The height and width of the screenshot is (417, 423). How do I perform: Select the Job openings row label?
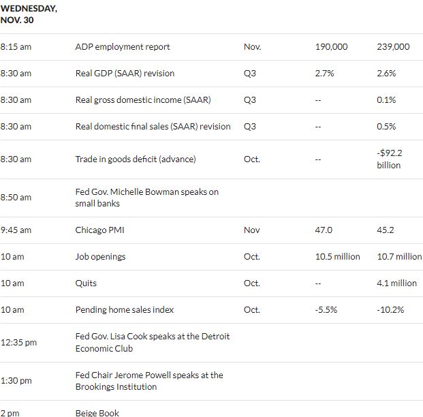pos(100,257)
